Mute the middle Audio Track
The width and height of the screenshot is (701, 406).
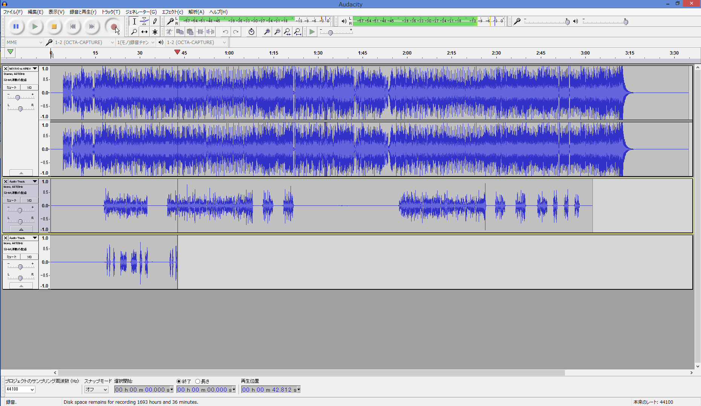(x=12, y=200)
